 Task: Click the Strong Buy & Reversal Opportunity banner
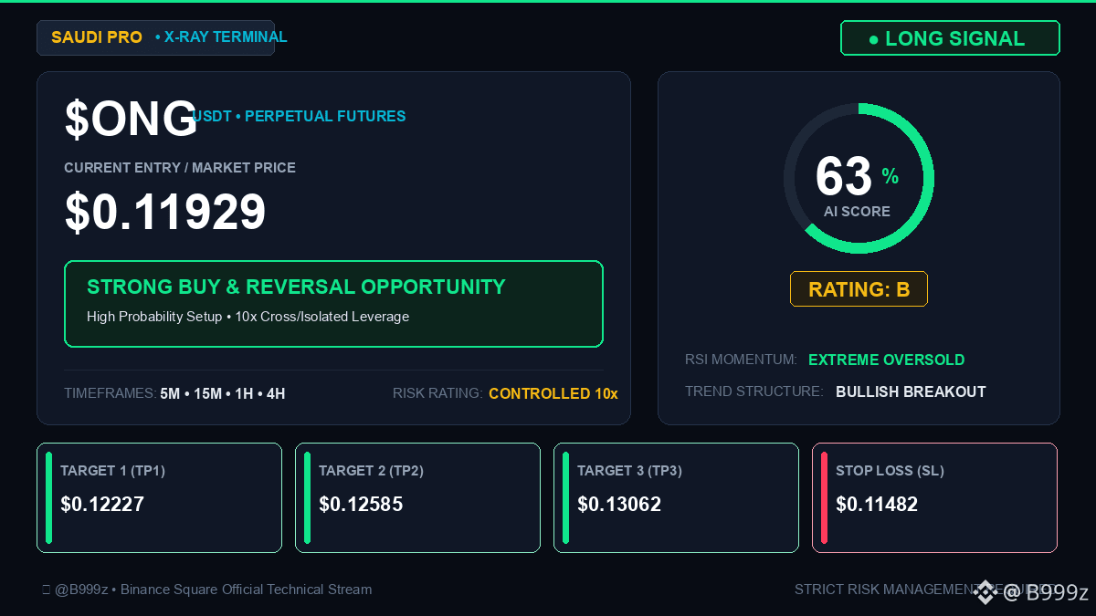coord(333,304)
